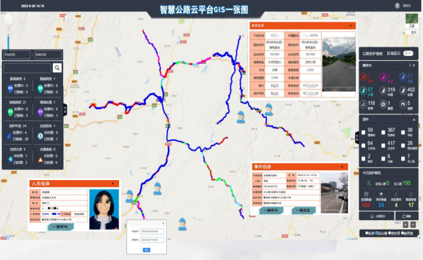Viewport: 423px width, 260px height.
Task: Confirm with blue button in date dialog
Action: pos(147,250)
